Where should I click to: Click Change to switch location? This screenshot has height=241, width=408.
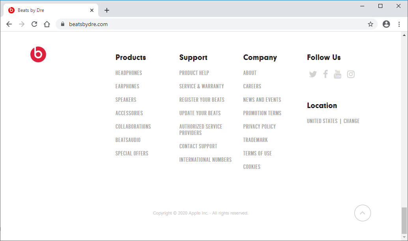(x=351, y=121)
